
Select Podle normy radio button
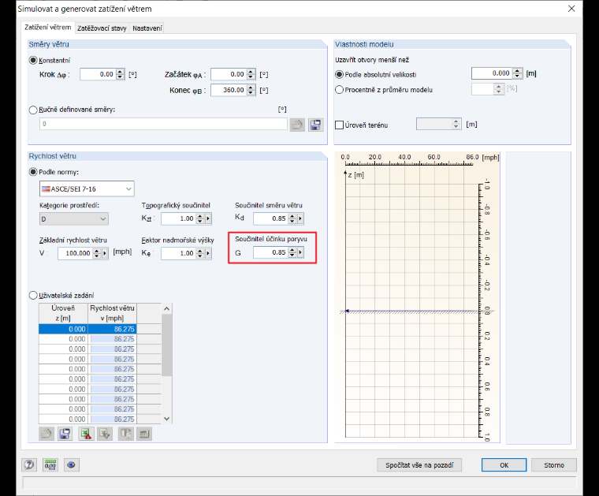click(x=33, y=172)
